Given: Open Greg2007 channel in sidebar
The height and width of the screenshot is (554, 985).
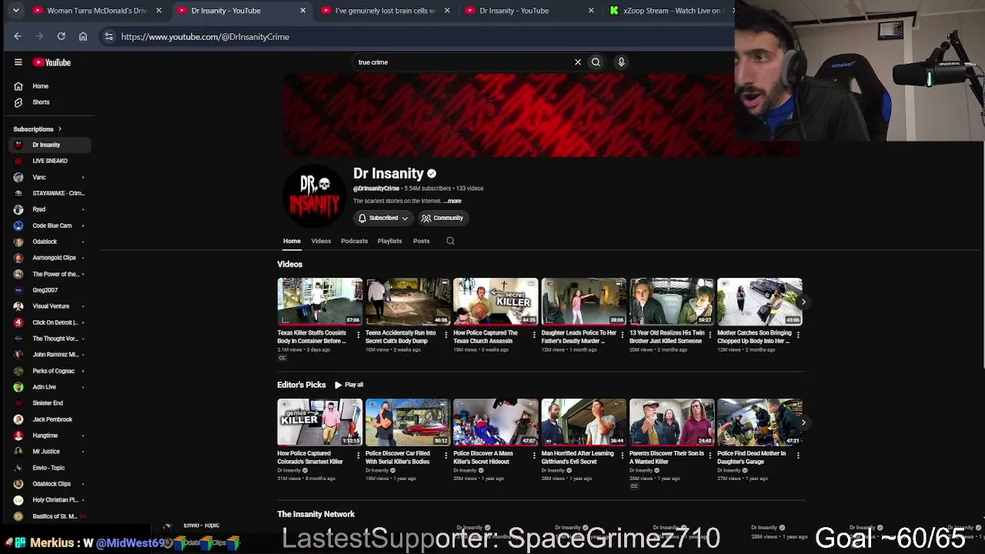Looking at the screenshot, I should (50, 290).
